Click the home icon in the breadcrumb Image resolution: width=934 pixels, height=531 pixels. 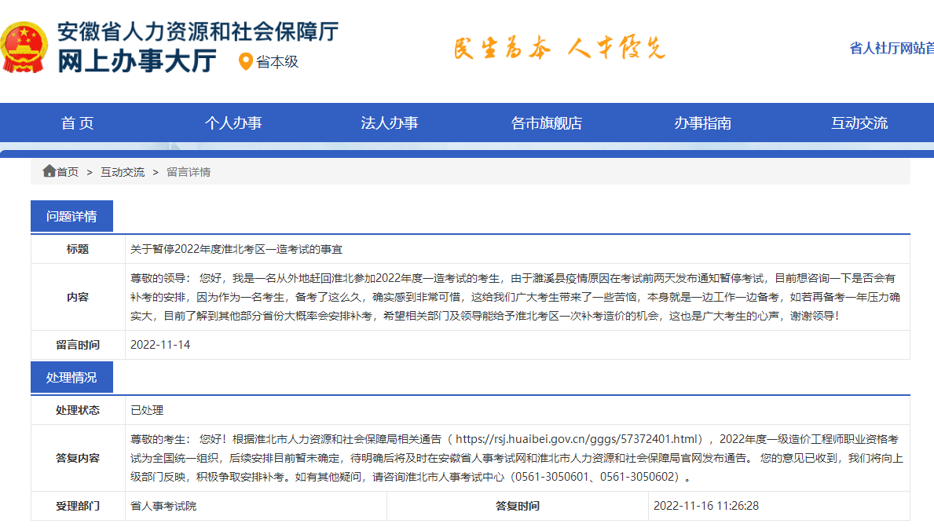click(49, 170)
